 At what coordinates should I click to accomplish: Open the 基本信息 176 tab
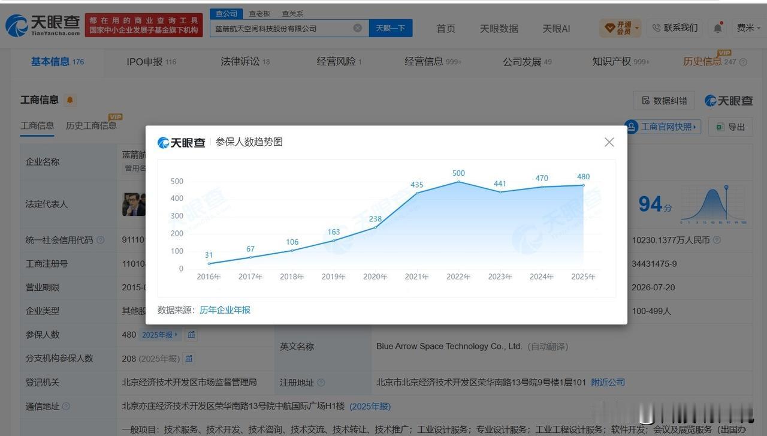(58, 62)
